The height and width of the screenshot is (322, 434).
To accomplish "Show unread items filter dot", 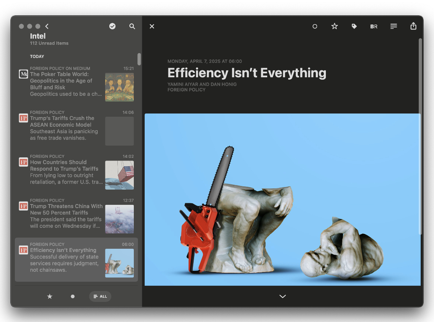I will click(x=73, y=296).
